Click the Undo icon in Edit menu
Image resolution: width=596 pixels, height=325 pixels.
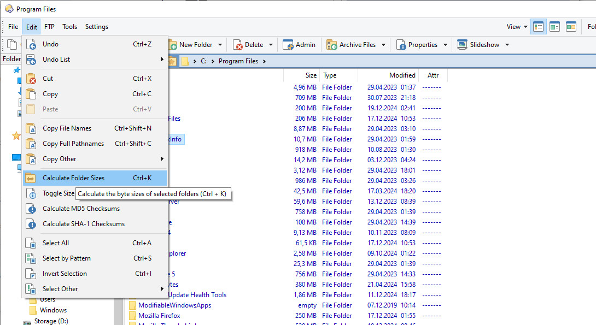point(31,44)
